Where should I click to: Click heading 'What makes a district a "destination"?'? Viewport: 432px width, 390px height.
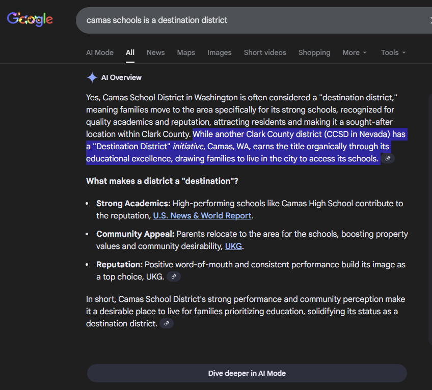coord(162,181)
